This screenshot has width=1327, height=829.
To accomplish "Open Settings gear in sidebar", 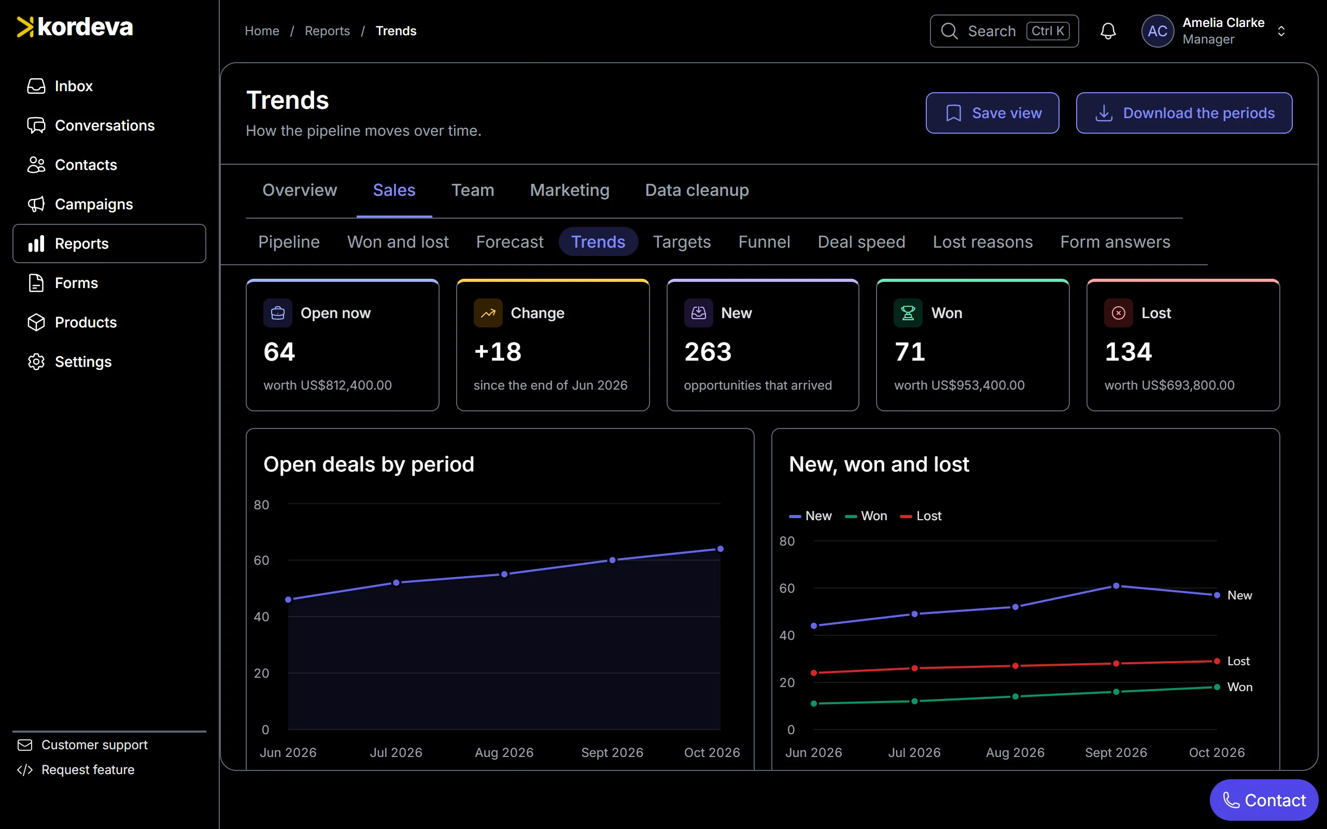I will point(109,362).
